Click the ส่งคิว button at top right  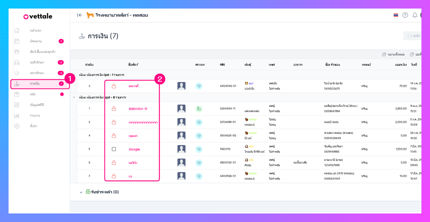coord(412,36)
